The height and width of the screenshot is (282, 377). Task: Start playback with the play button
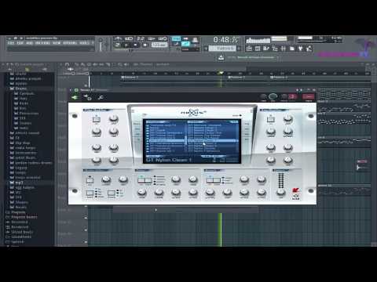point(126,45)
